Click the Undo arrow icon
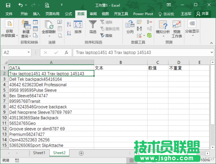This screenshot has height=164, width=216. (20, 5)
